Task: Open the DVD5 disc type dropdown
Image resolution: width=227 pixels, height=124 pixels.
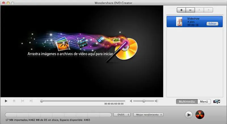Action: (122, 115)
